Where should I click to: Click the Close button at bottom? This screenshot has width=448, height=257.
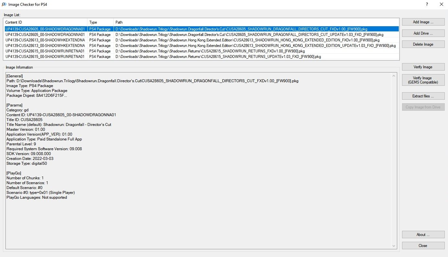click(423, 246)
